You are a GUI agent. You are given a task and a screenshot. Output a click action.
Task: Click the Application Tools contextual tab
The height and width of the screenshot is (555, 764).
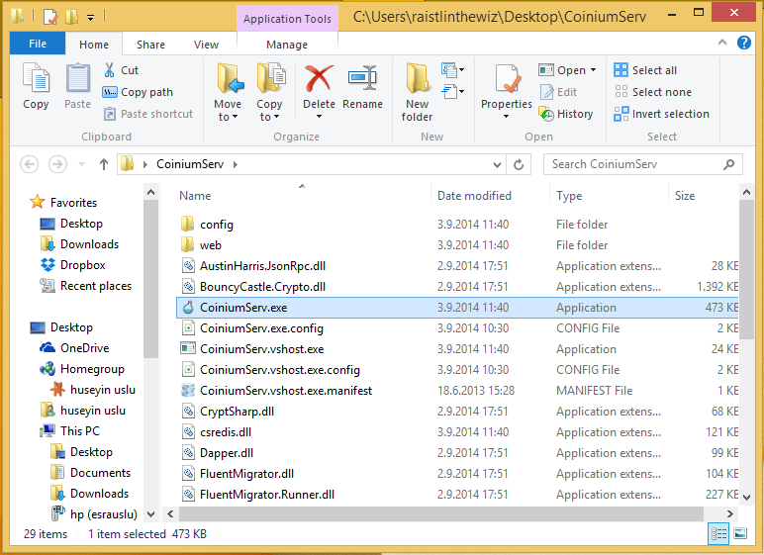tap(287, 19)
